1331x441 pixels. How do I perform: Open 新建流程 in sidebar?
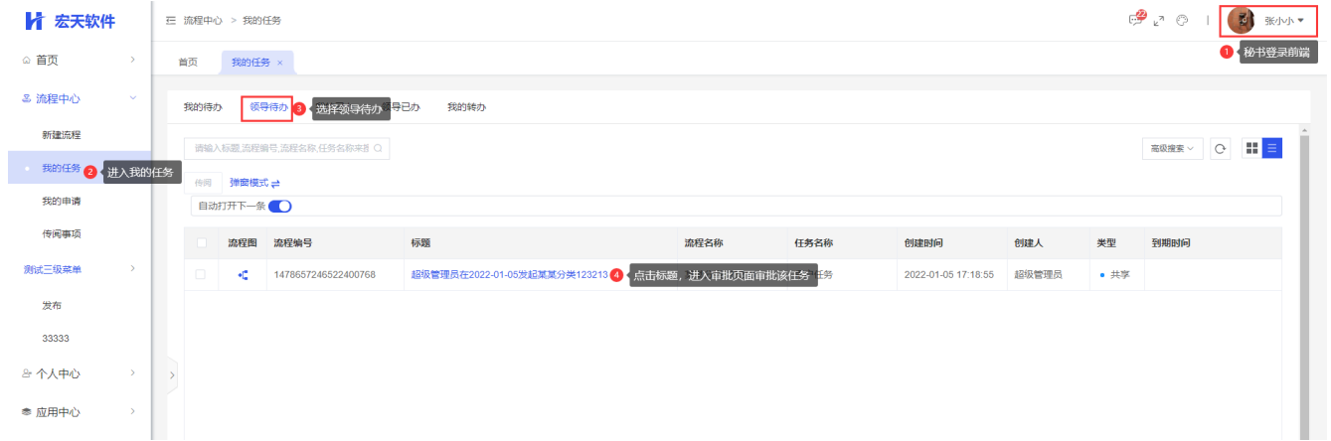coord(62,134)
